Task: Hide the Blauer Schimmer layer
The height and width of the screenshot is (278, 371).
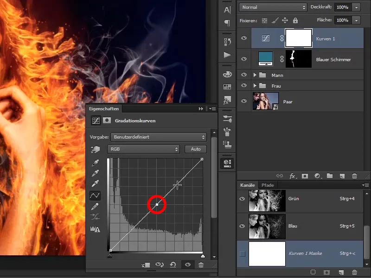Action: (x=244, y=59)
